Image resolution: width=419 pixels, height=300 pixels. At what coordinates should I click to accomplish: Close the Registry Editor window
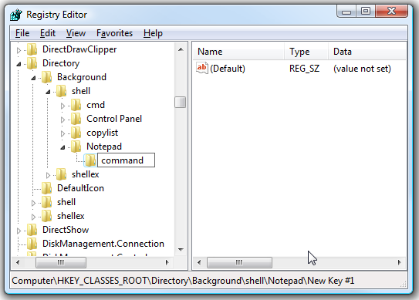391,12
